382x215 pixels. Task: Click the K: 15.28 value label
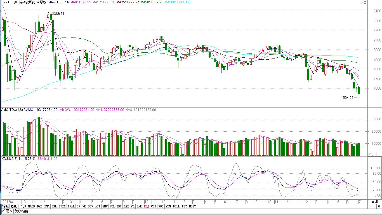click(25, 158)
